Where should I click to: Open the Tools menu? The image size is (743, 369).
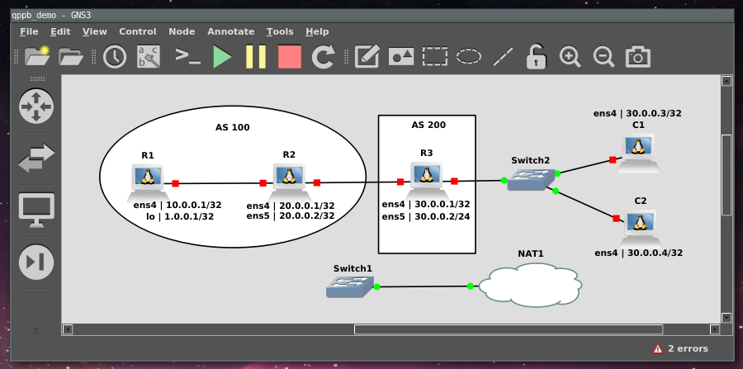tap(280, 31)
